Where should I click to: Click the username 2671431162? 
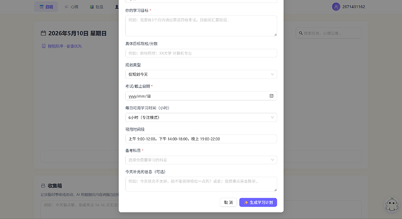[354, 6]
